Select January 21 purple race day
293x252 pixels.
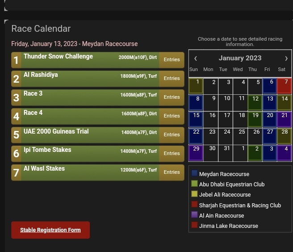284,119
